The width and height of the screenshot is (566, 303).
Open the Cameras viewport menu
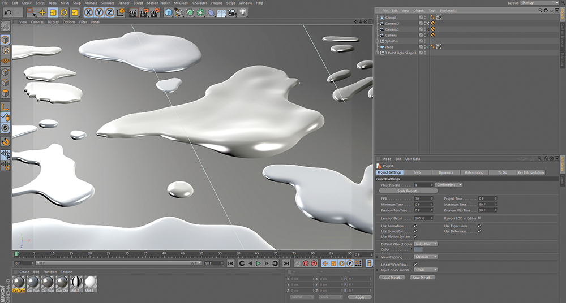click(37, 22)
